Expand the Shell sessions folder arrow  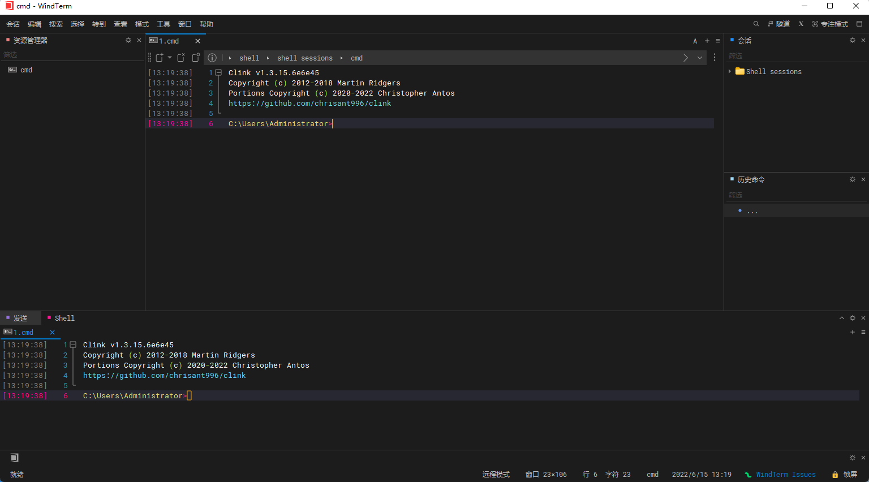[x=730, y=71]
